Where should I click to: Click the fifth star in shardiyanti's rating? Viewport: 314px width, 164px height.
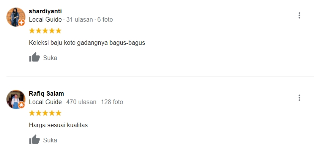(58, 31)
